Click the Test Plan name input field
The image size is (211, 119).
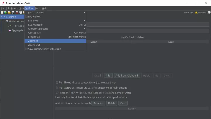[148, 24]
